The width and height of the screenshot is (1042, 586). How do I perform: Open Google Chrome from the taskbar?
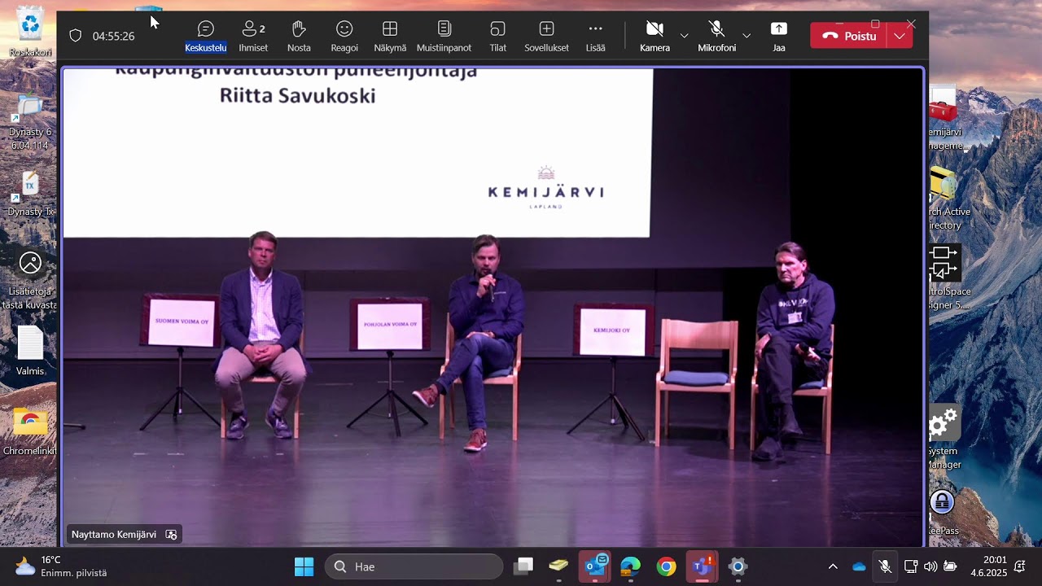[667, 566]
